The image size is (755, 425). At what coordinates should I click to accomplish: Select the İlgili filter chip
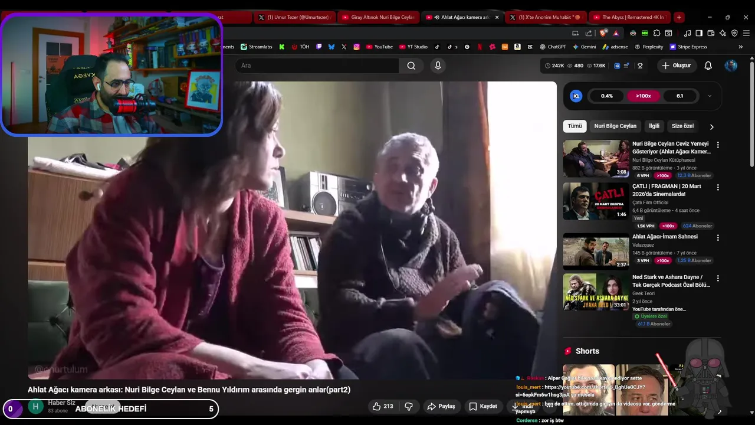coord(654,126)
